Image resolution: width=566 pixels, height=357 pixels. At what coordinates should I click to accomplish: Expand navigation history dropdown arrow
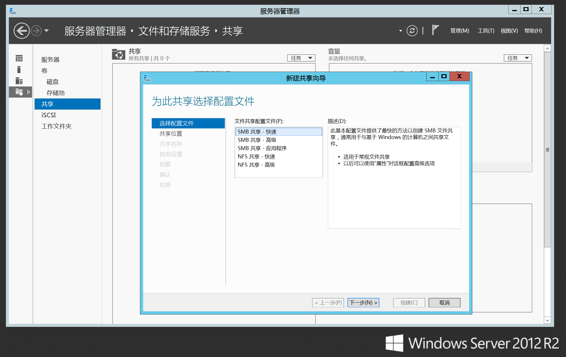(x=47, y=31)
